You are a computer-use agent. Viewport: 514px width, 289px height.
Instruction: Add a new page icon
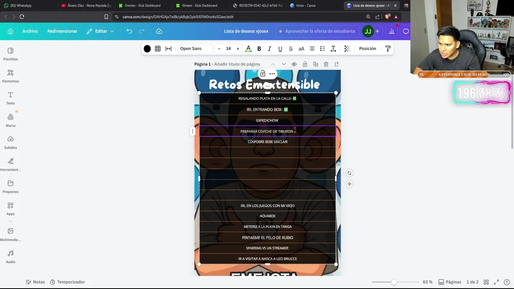coord(337,64)
